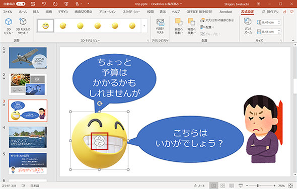
Task: Toggle the ノート notes pane
Action: (199, 186)
